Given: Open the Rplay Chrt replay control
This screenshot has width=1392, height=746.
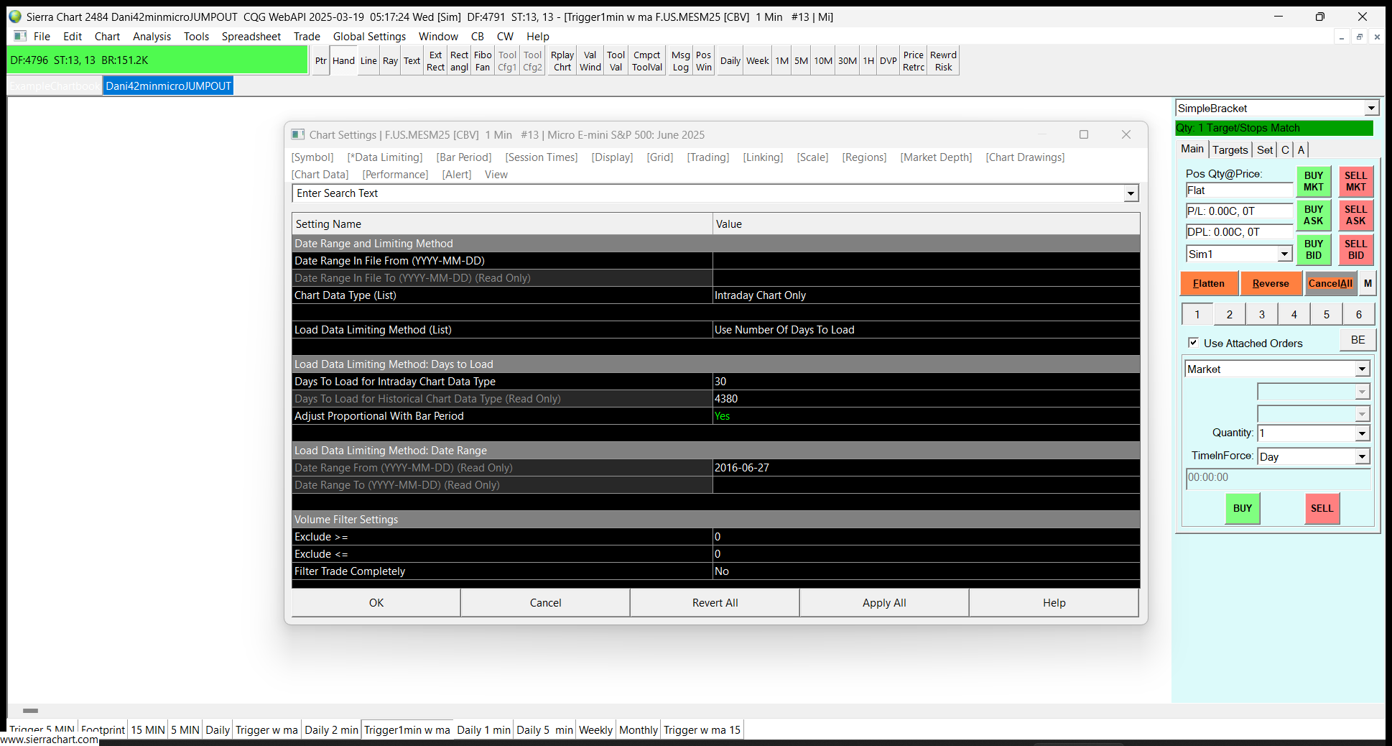Looking at the screenshot, I should tap(562, 61).
